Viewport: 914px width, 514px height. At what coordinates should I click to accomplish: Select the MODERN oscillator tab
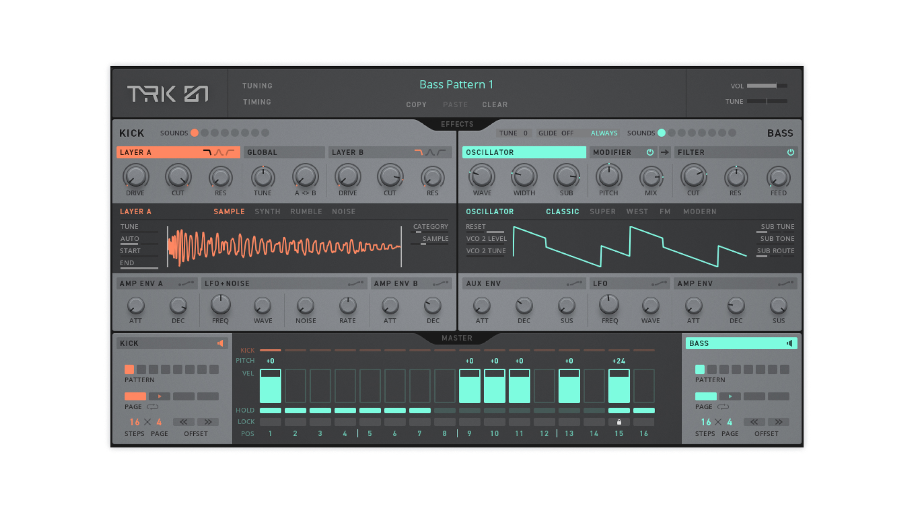(700, 212)
